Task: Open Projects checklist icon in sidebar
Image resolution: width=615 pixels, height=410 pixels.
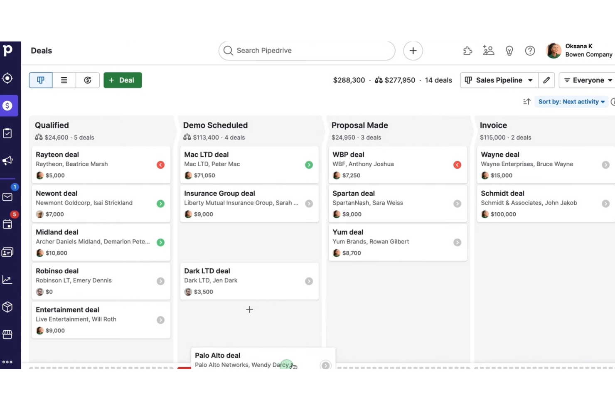Action: [x=7, y=133]
